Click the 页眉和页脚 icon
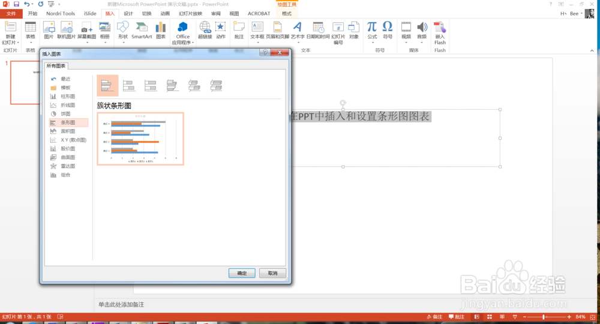 tap(277, 31)
